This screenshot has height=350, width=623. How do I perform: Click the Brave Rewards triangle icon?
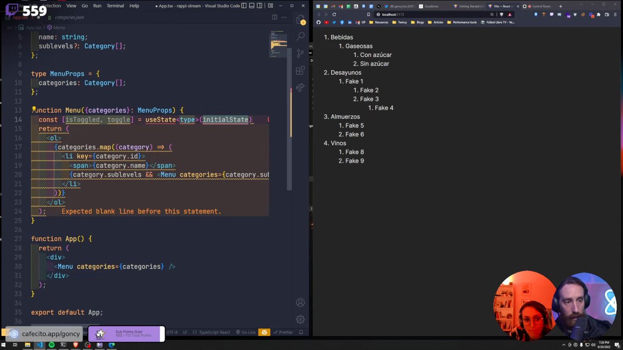(x=509, y=15)
